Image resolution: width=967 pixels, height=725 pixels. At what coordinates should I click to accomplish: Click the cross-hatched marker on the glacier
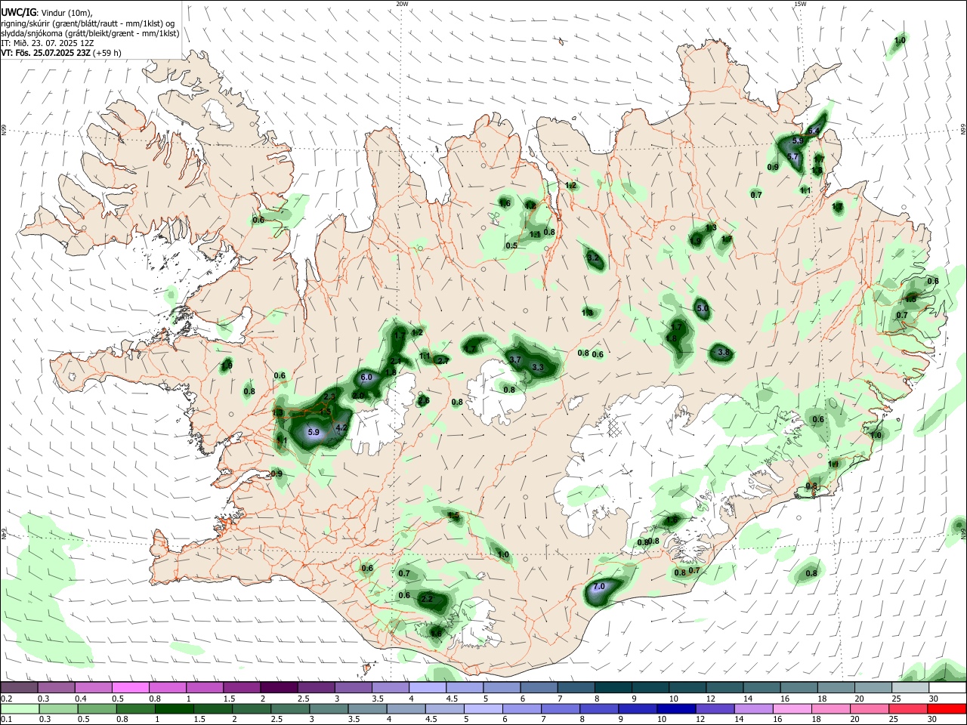click(x=614, y=428)
